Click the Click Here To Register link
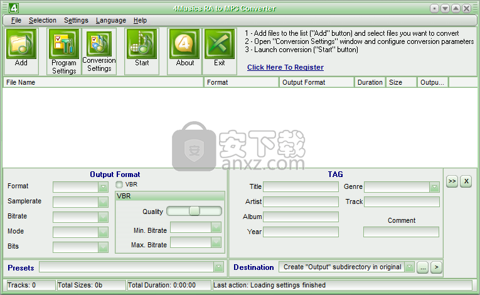 285,67
